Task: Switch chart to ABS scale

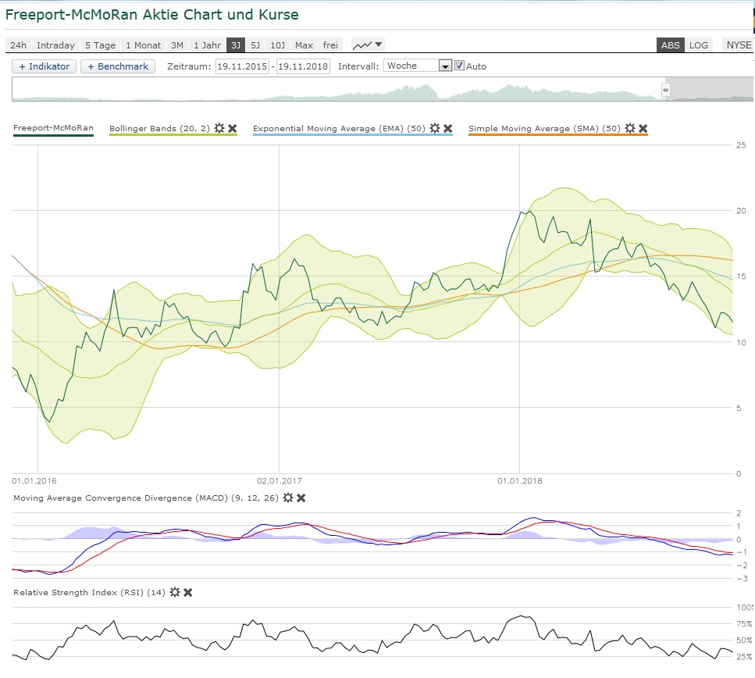Action: click(670, 45)
